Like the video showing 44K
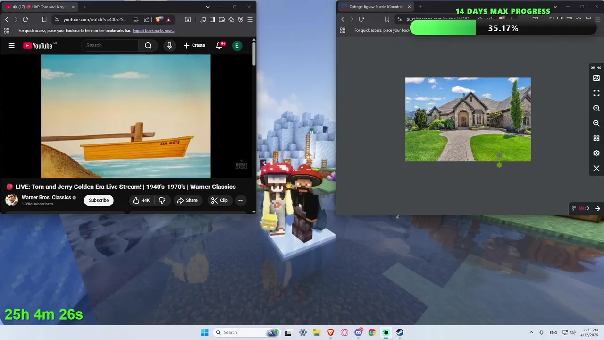The height and width of the screenshot is (340, 604). 142,200
